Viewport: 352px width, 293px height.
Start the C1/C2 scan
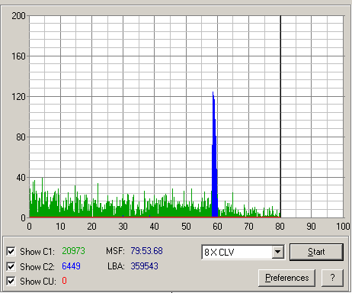click(316, 252)
